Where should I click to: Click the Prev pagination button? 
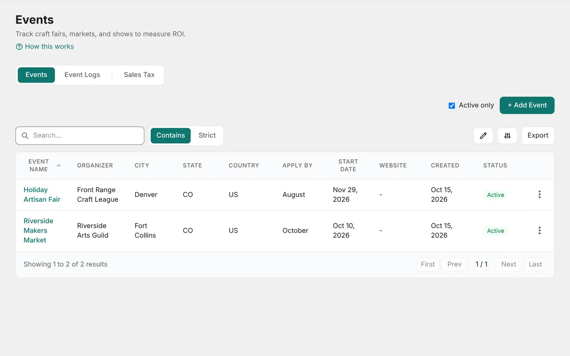[x=454, y=264]
